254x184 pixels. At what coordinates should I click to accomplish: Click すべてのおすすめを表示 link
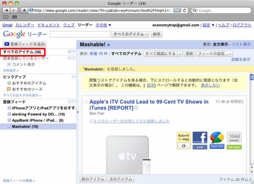click(x=22, y=95)
